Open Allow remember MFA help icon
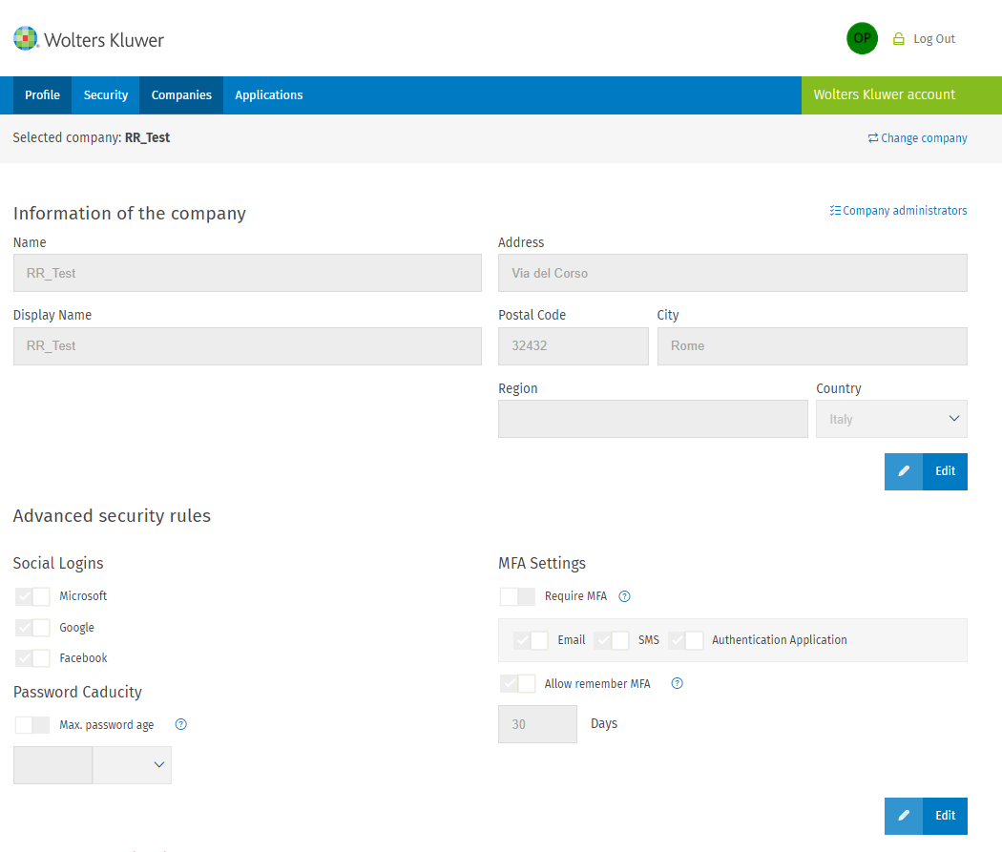This screenshot has height=852, width=1002. click(x=677, y=683)
